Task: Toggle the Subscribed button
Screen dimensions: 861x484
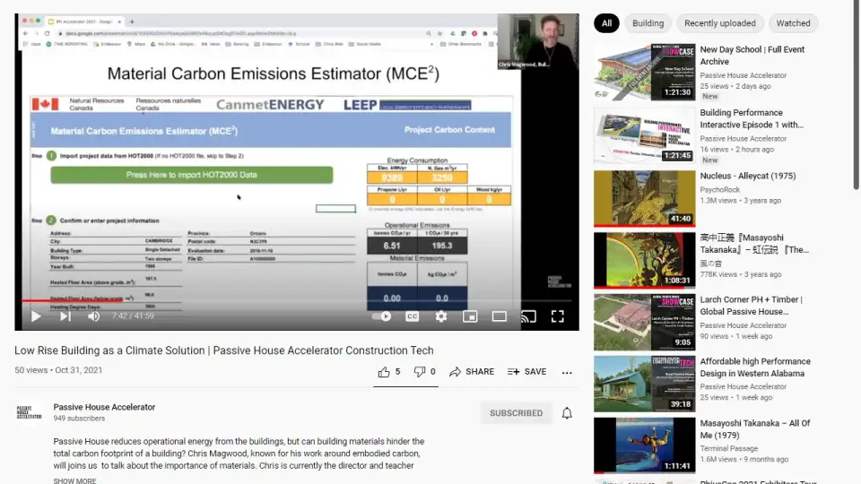Action: coord(516,413)
